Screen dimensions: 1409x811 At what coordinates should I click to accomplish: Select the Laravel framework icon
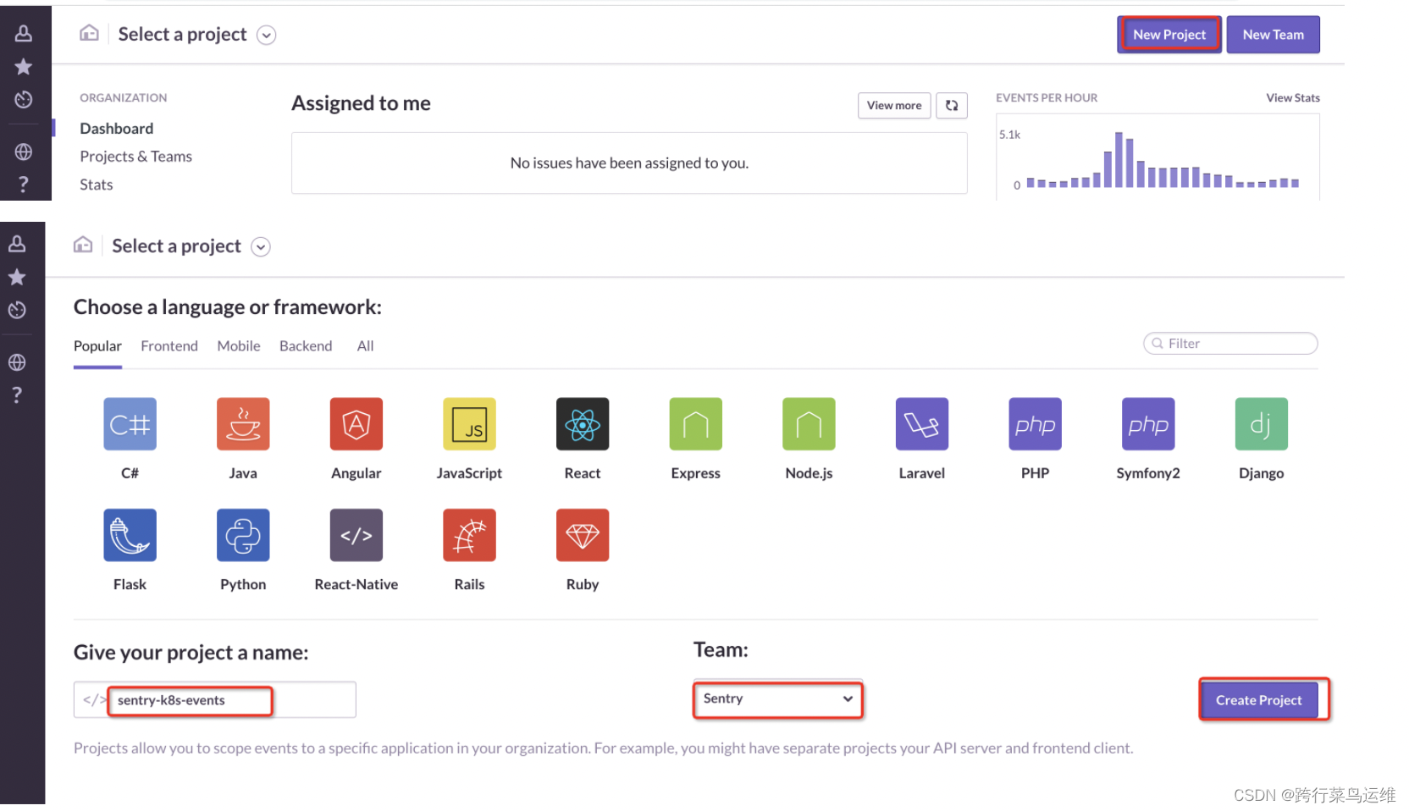(922, 424)
